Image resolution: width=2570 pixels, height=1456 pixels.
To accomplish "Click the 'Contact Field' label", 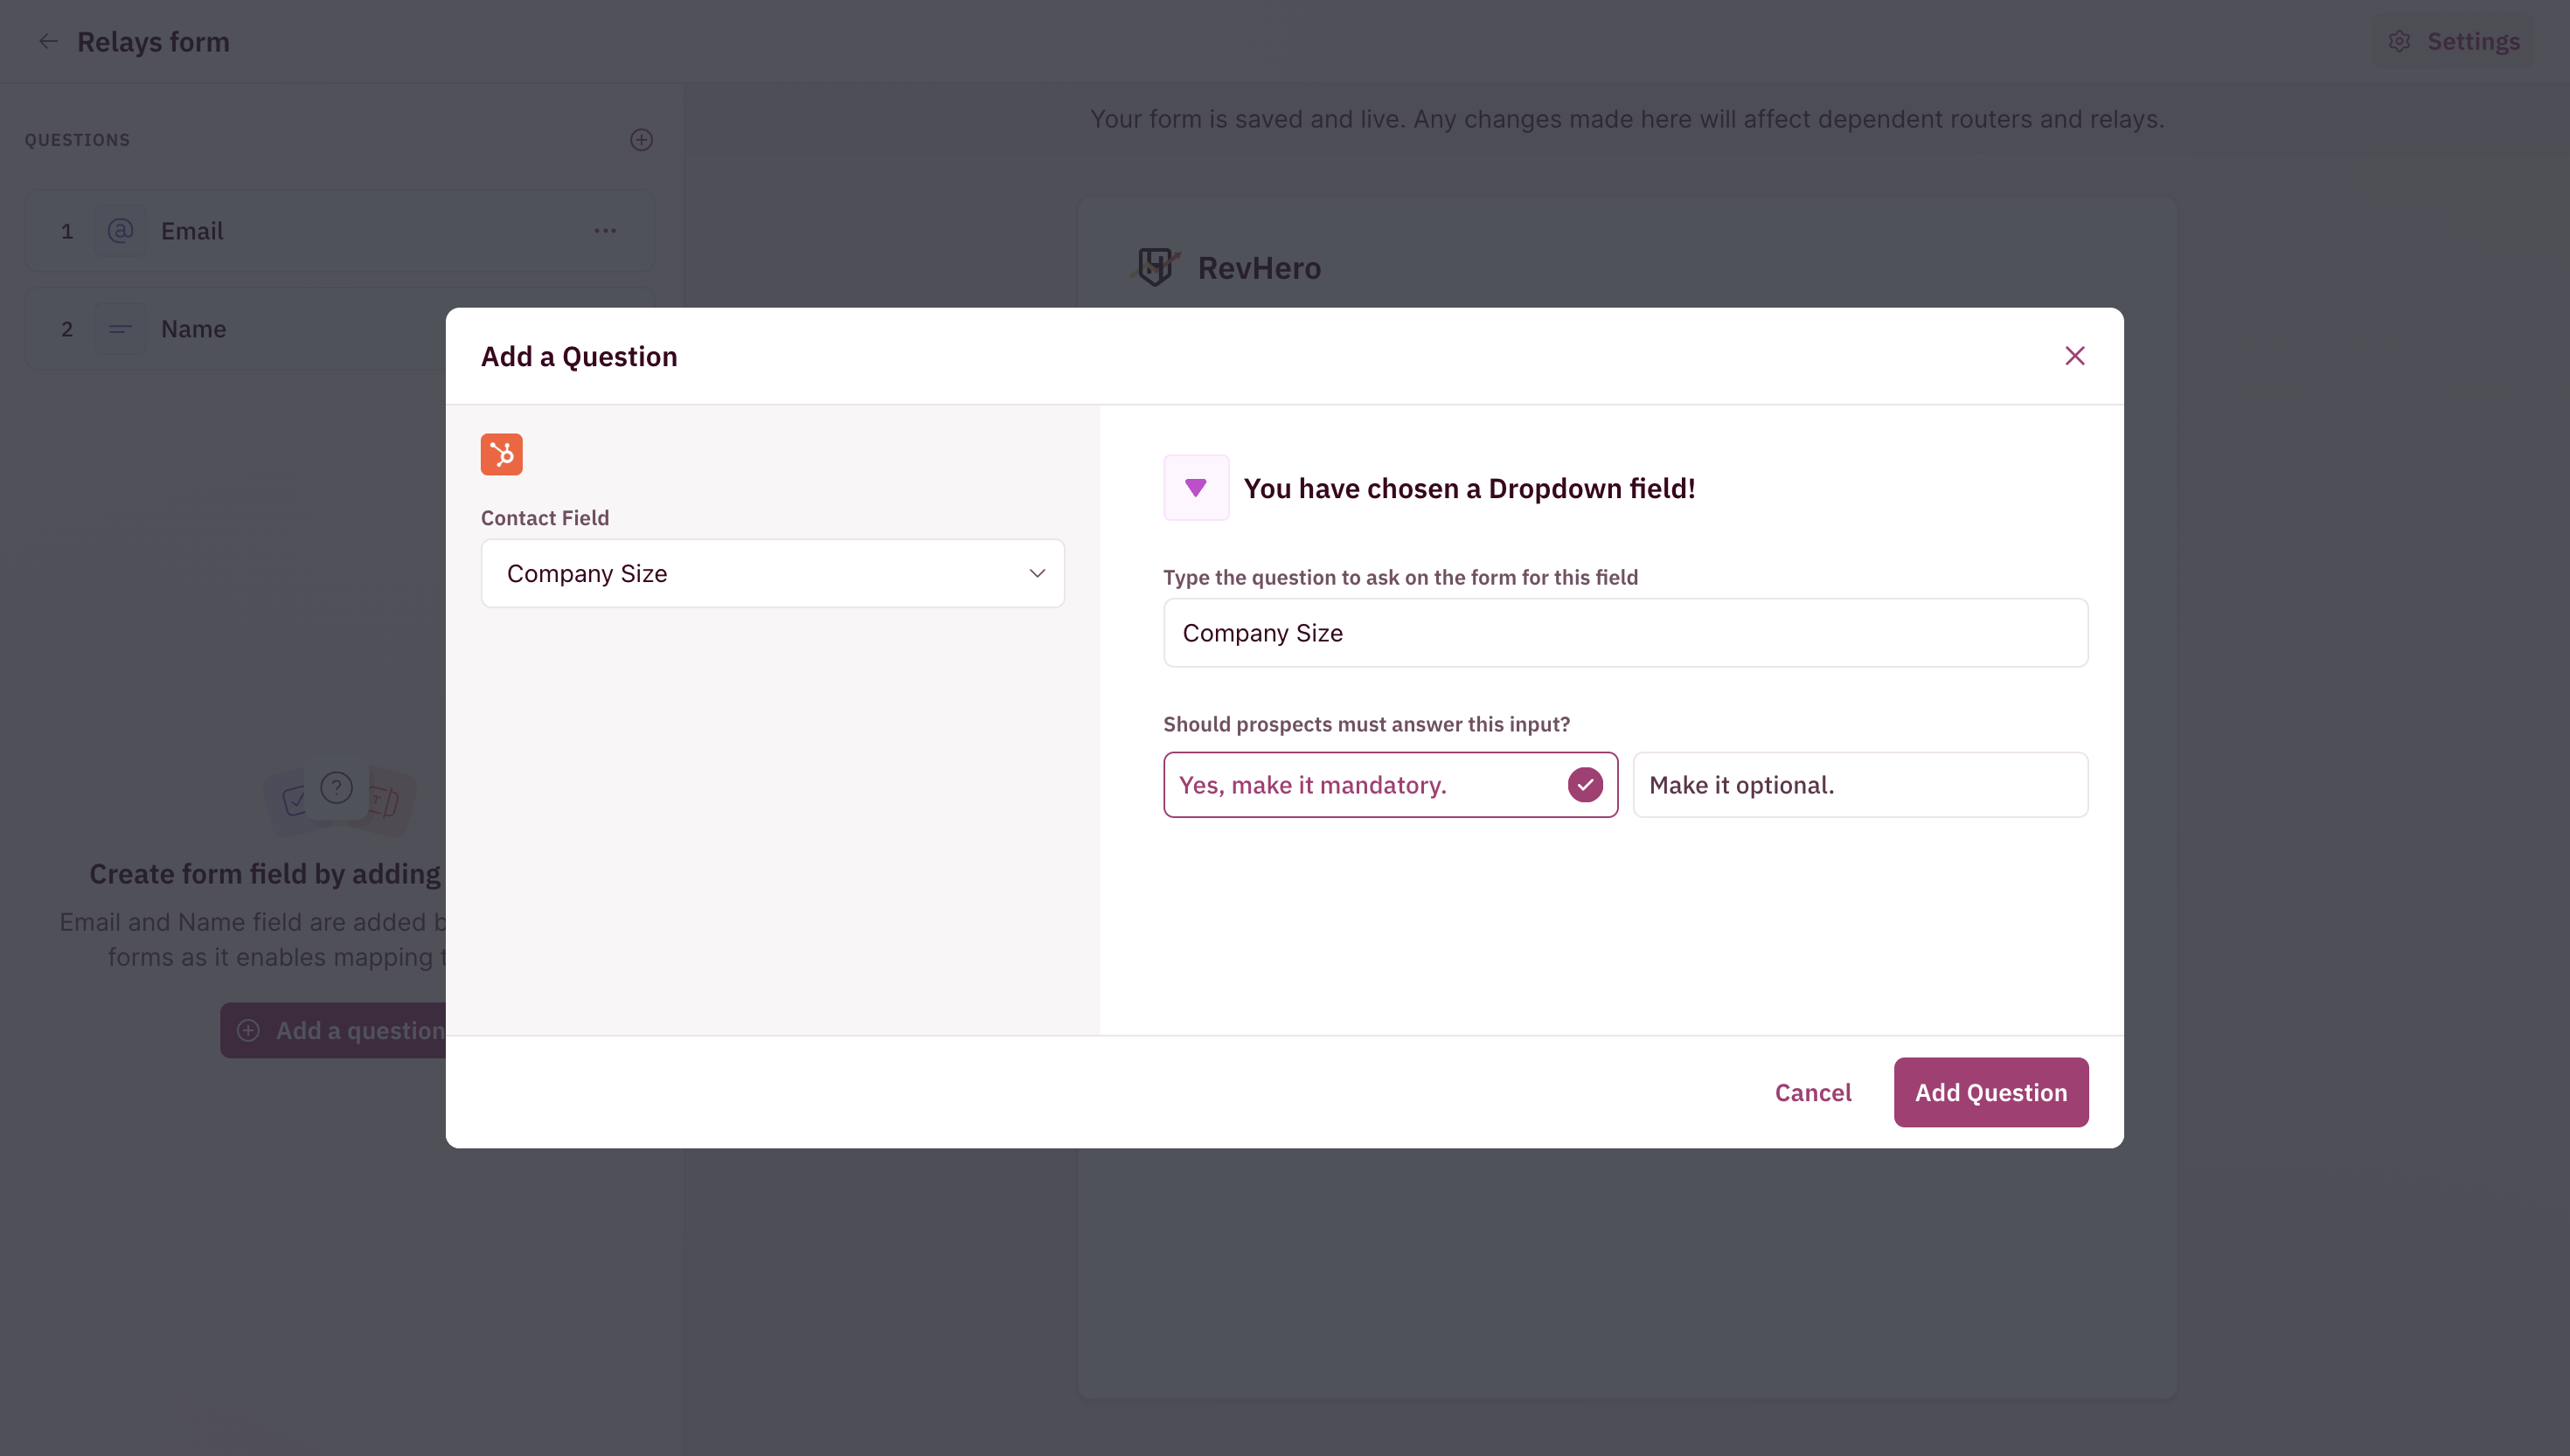I will tap(544, 518).
